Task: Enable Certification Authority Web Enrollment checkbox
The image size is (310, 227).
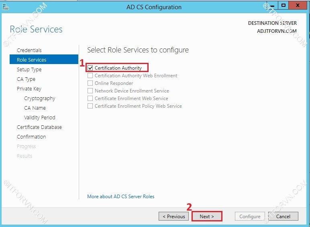Action: coord(90,76)
